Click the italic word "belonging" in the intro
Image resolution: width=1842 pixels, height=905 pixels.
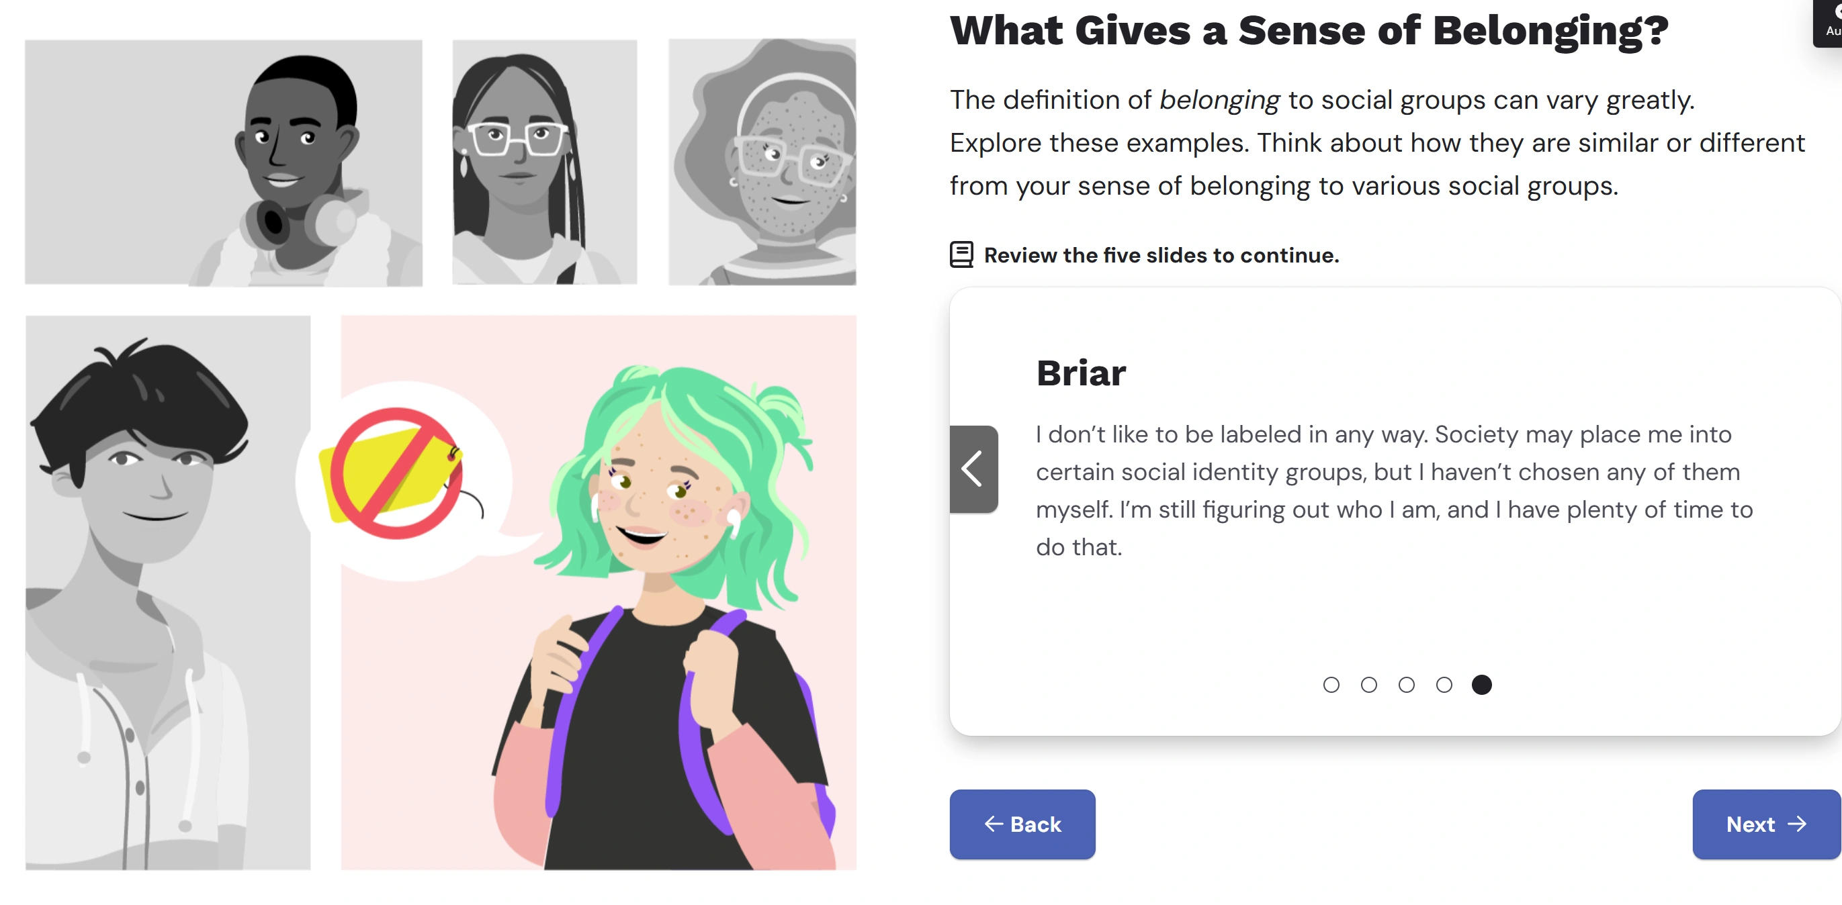point(1219,100)
